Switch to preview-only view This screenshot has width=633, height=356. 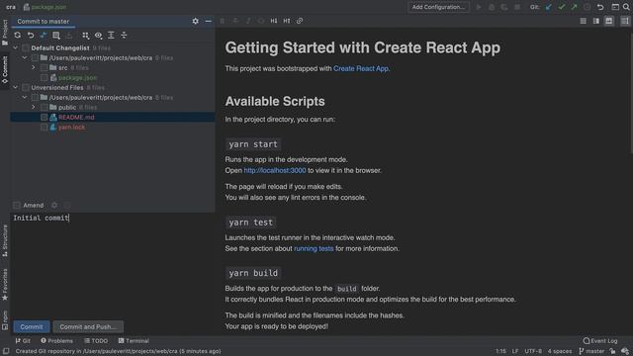[609, 21]
